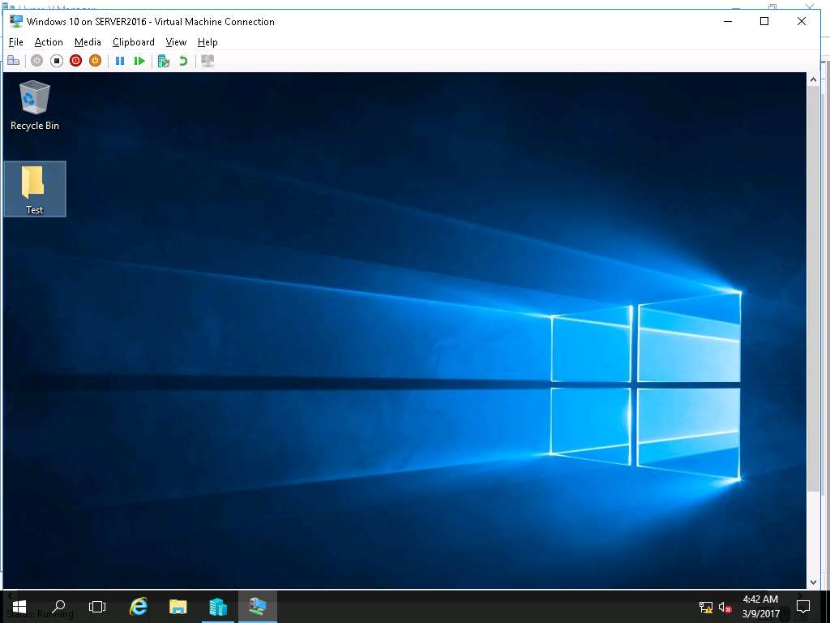Image resolution: width=830 pixels, height=623 pixels.
Task: Launch Internet Explorer from the taskbar
Action: coord(139,607)
